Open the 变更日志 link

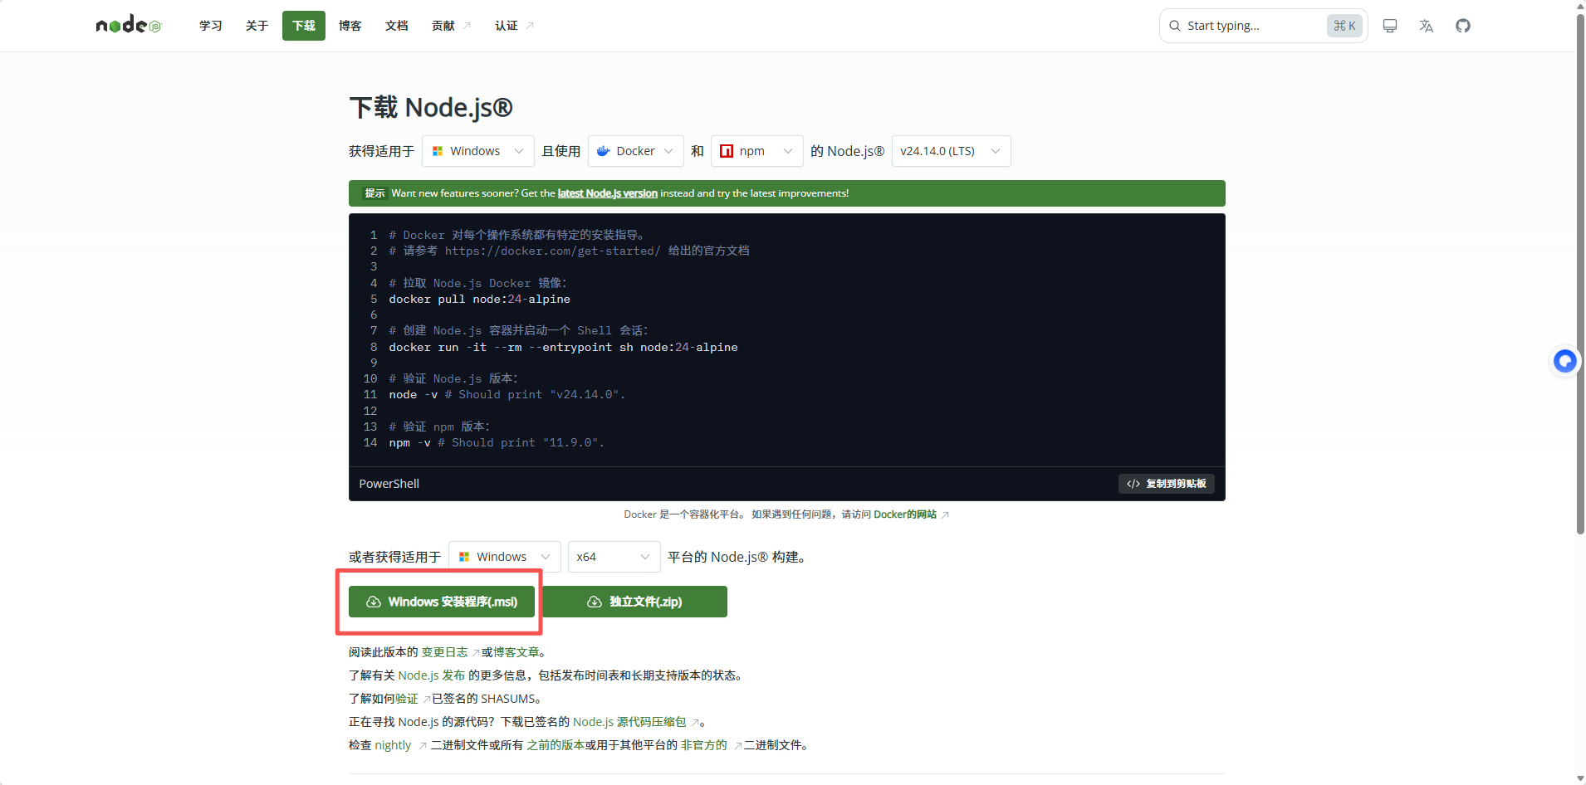pyautogui.click(x=444, y=652)
